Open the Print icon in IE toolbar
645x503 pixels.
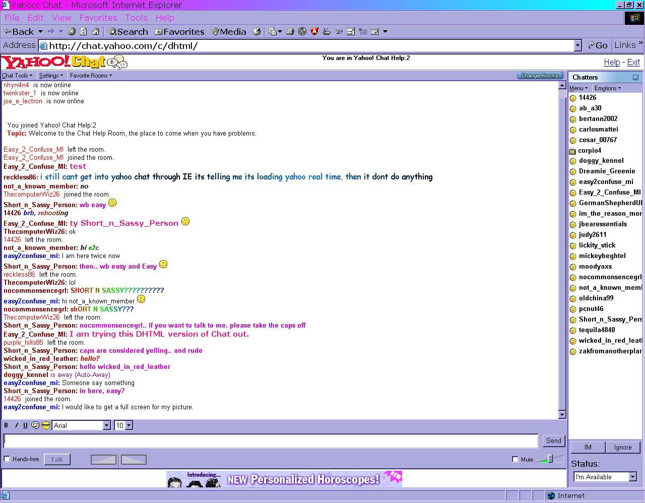(290, 31)
